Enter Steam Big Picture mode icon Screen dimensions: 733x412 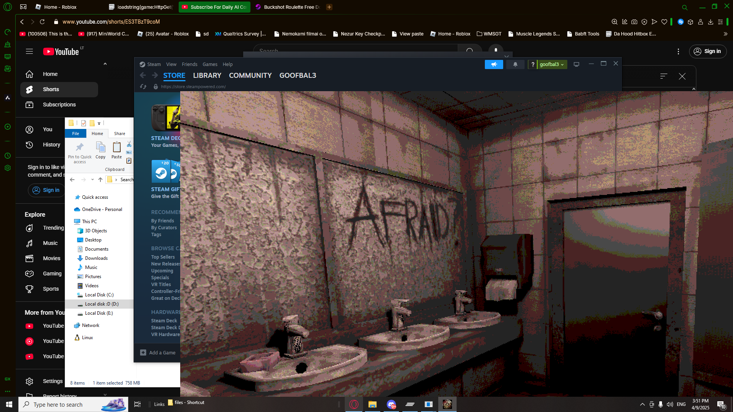[x=576, y=64]
